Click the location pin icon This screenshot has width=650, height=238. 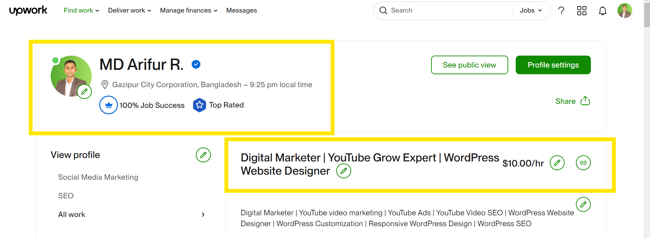[x=105, y=84]
